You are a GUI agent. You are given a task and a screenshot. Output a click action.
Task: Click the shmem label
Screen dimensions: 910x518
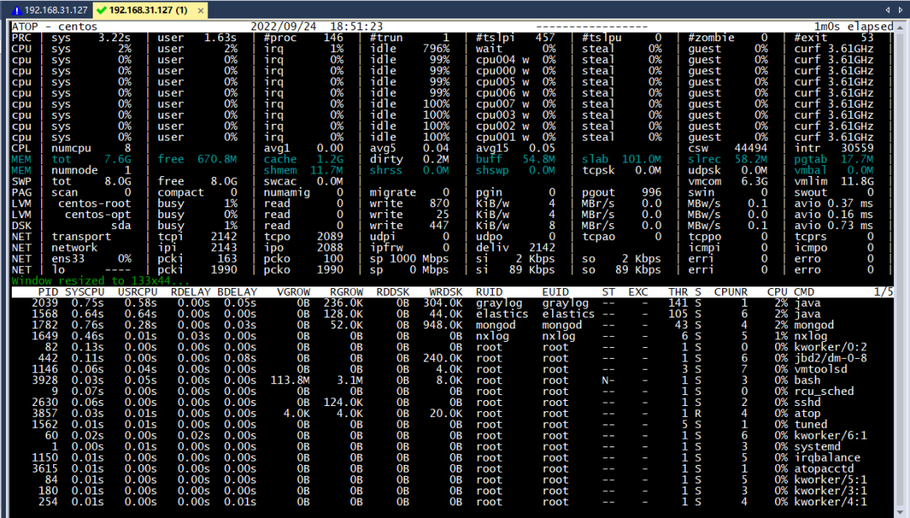(280, 170)
